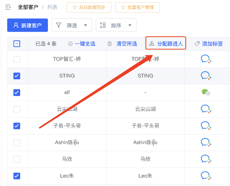230x186 pixels.
Task: Open 自动数据同步 feature
Action: click(x=89, y=7)
